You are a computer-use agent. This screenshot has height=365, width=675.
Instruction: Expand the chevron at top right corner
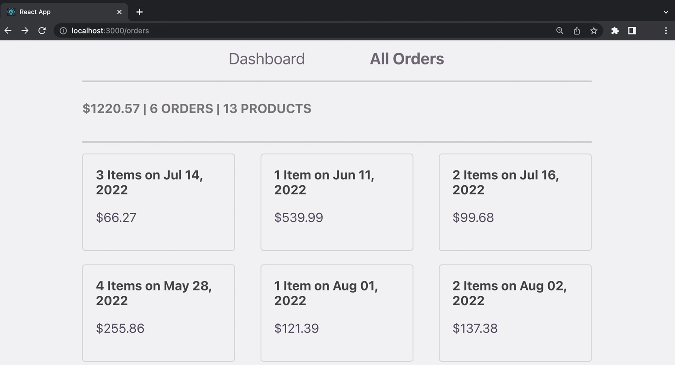pyautogui.click(x=665, y=12)
